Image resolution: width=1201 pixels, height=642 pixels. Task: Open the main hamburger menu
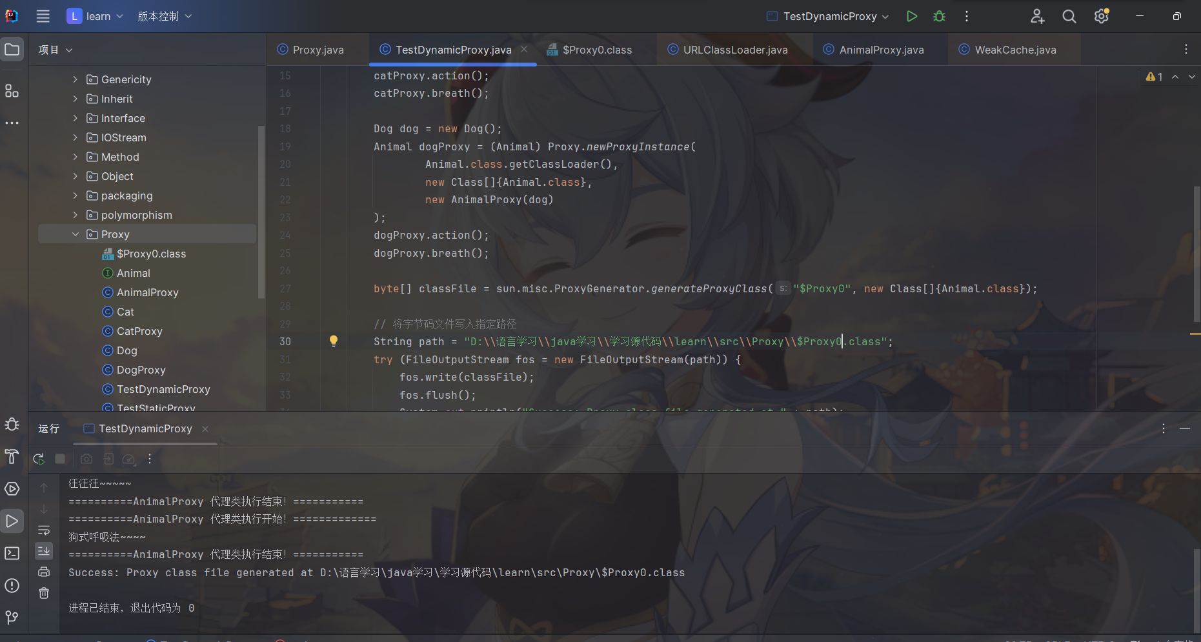[43, 16]
